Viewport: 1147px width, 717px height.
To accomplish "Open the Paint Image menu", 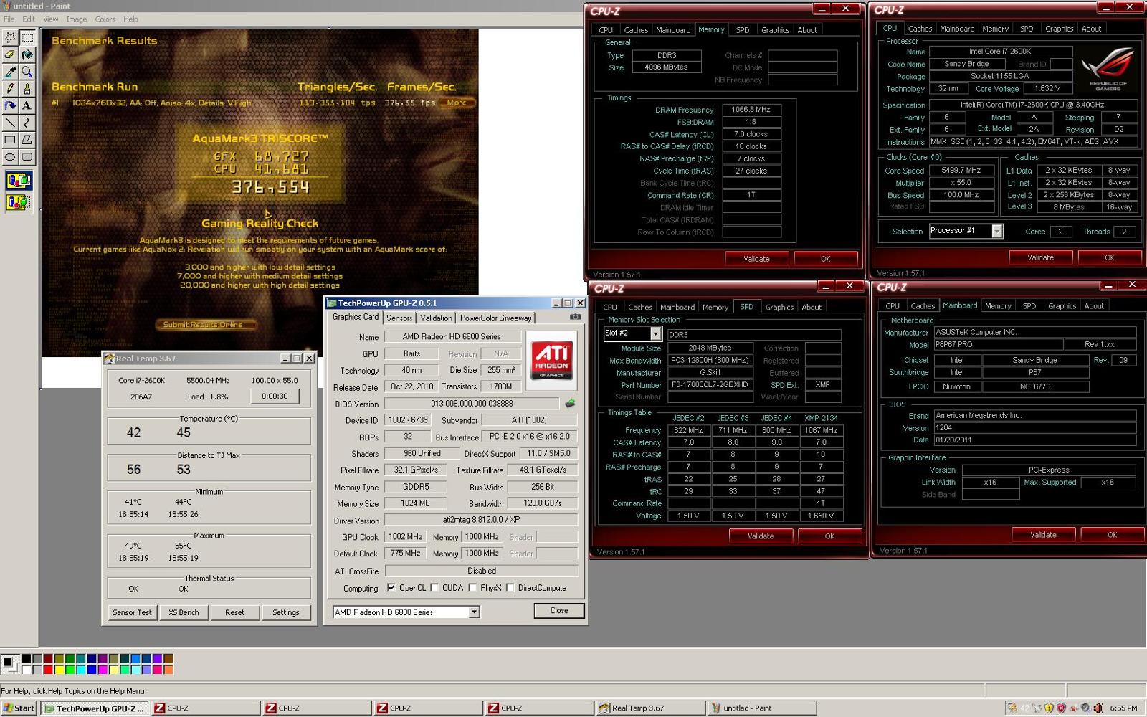I will pos(76,19).
